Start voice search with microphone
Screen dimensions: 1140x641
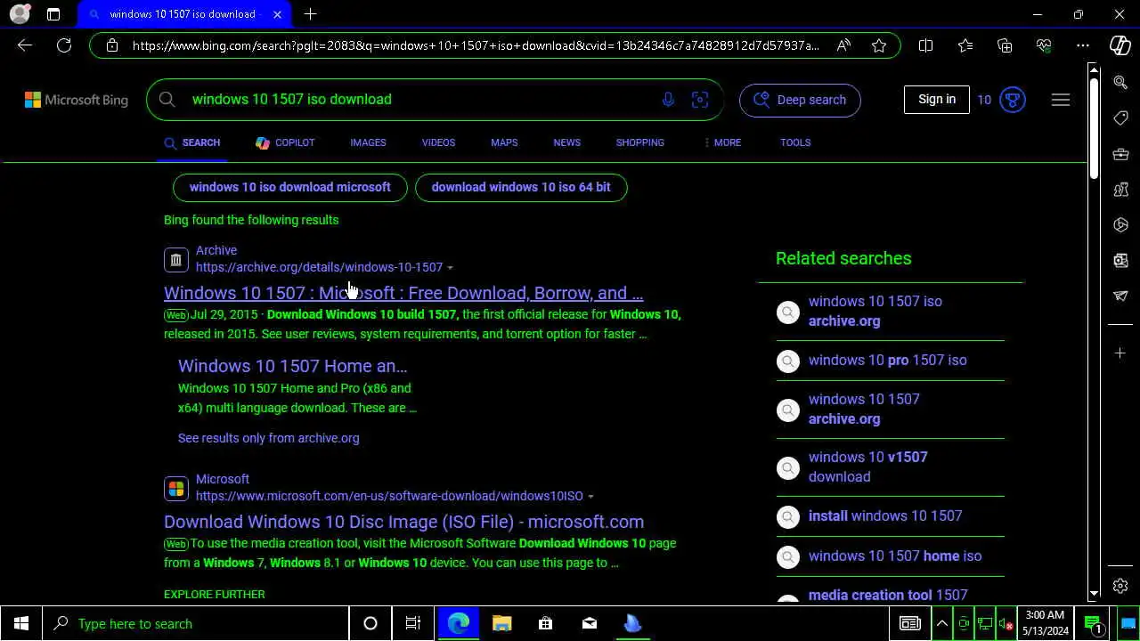(x=668, y=100)
